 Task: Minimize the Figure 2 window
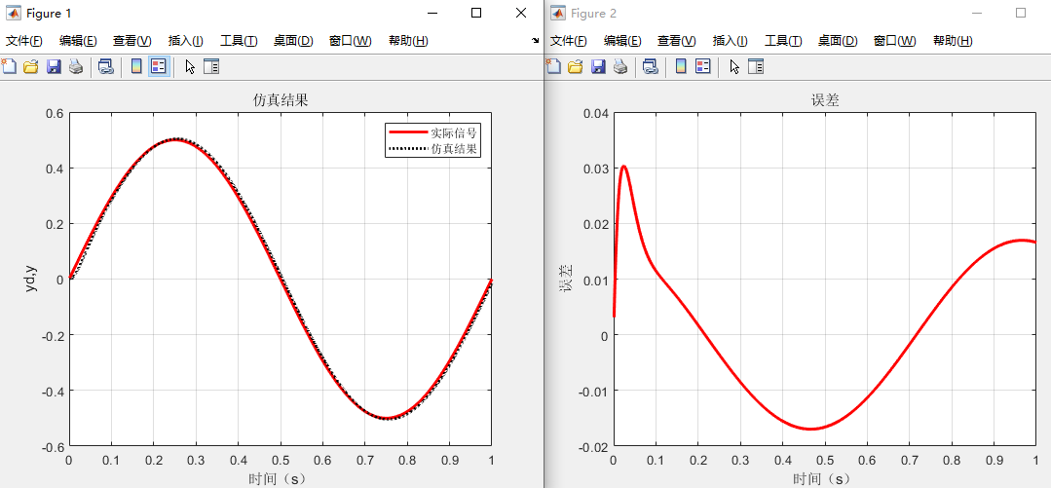977,13
